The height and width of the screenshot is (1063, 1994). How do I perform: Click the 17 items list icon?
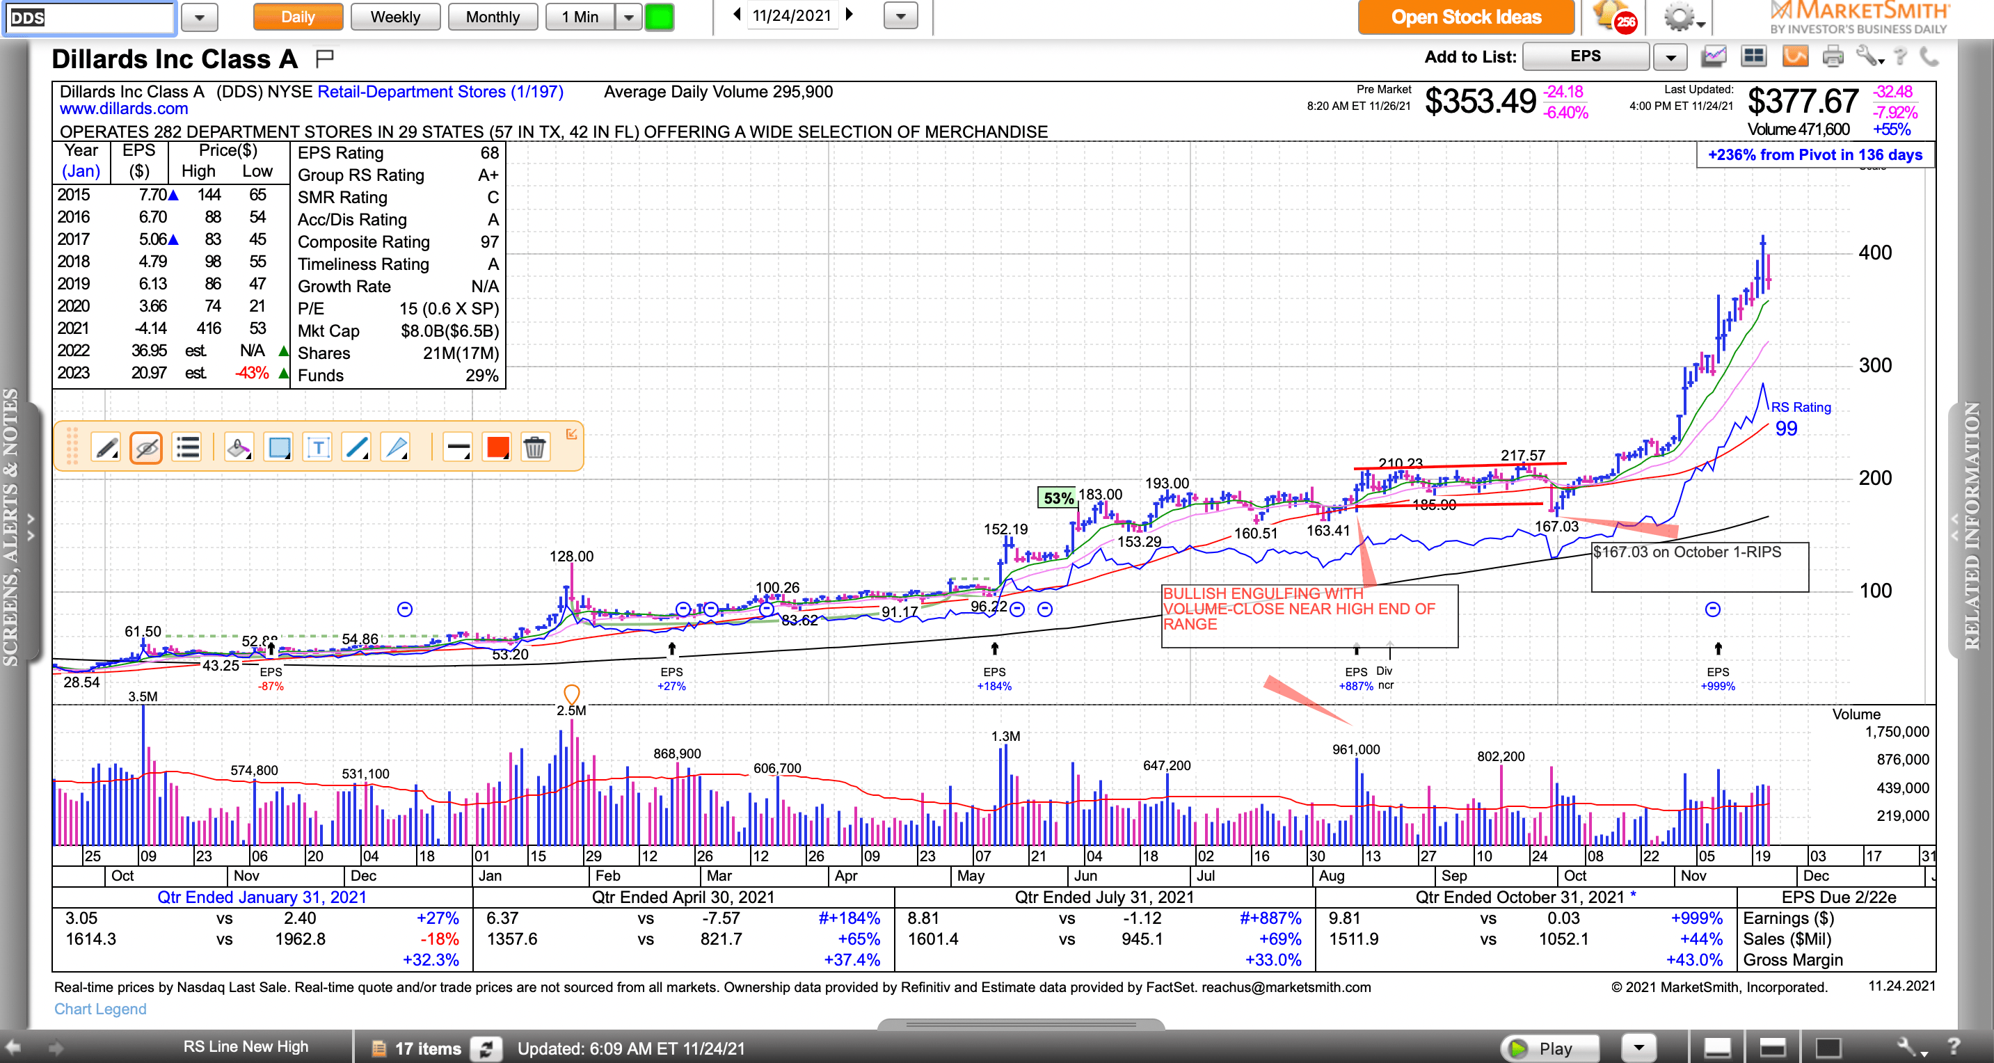[x=378, y=1049]
